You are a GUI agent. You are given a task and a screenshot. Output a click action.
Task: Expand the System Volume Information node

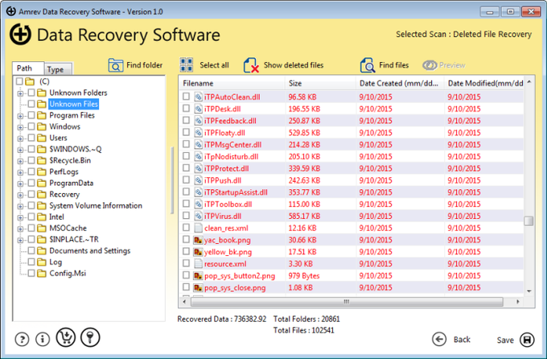20,206
